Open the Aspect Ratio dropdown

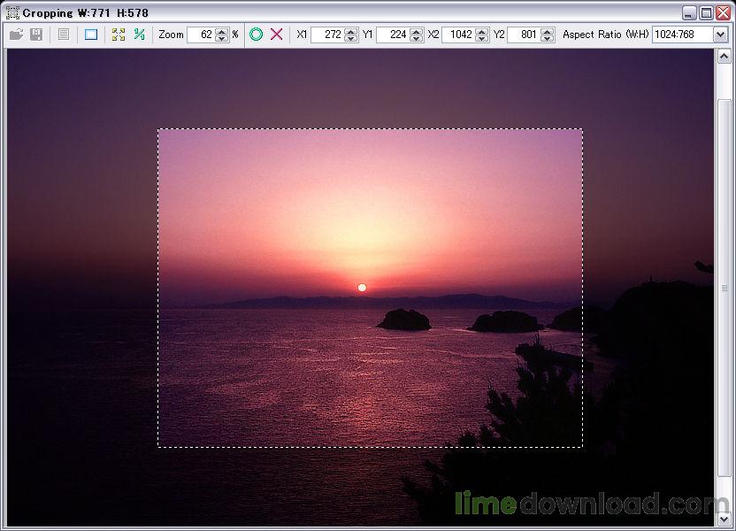(720, 35)
